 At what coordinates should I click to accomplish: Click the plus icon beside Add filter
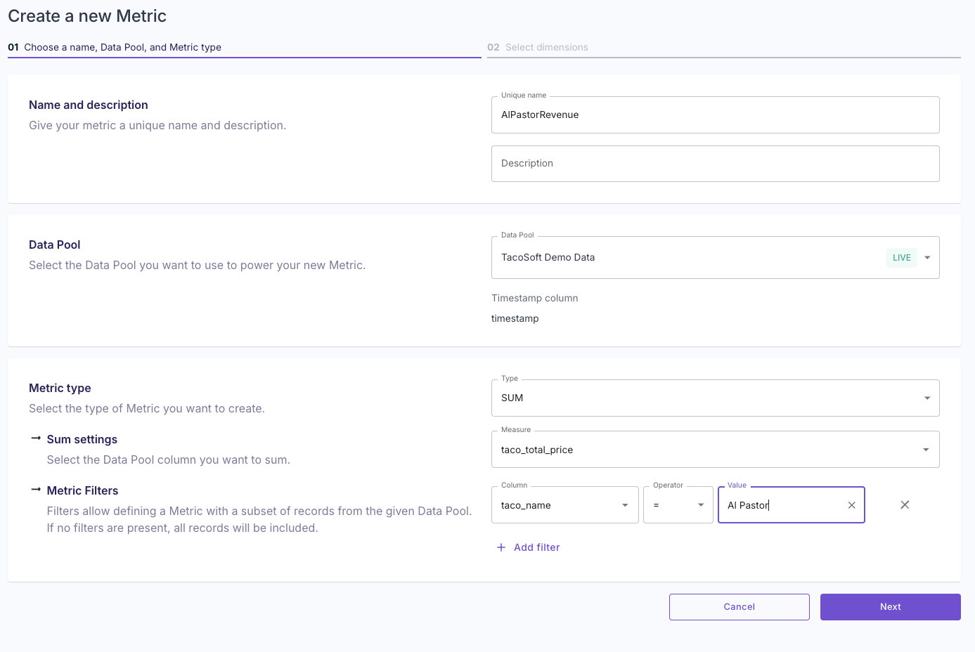(500, 547)
